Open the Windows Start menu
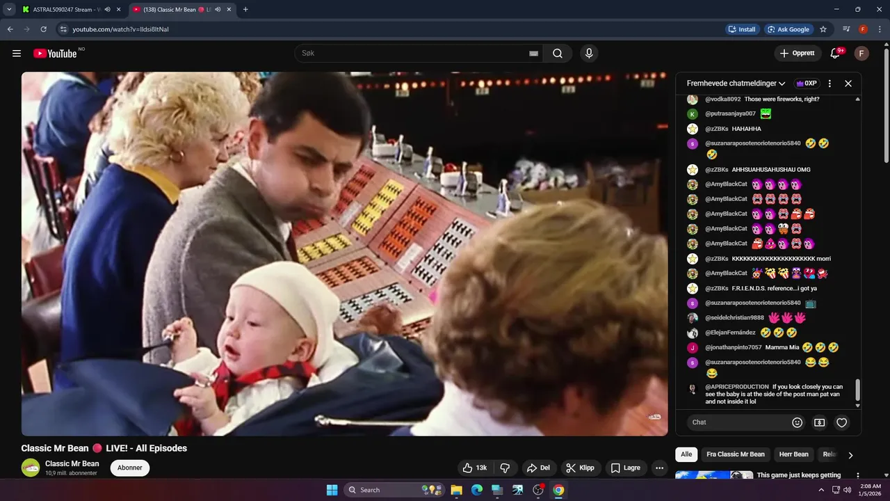 332,490
